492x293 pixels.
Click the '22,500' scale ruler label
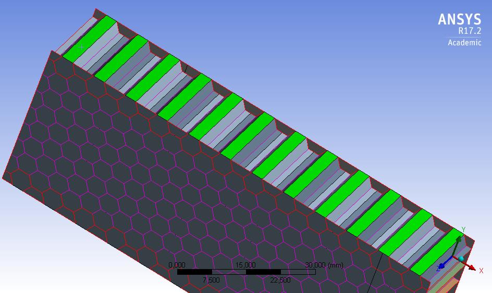click(x=280, y=280)
